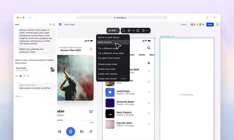Open the Electronic Beats playlist
Screen dimensions: 234x140
point(128,103)
